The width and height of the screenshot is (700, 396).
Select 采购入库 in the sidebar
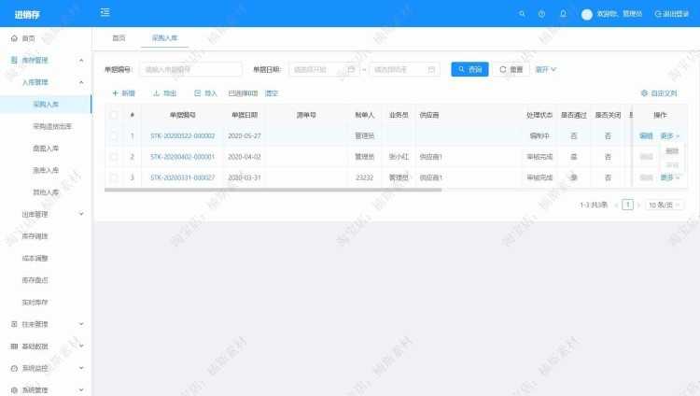[x=46, y=105]
